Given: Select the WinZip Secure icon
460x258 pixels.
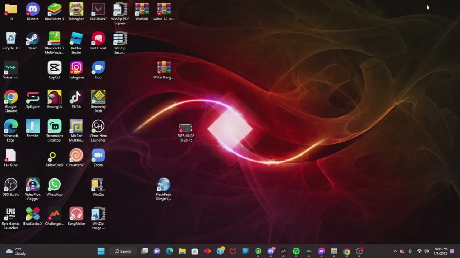Looking at the screenshot, I should [x=120, y=43].
